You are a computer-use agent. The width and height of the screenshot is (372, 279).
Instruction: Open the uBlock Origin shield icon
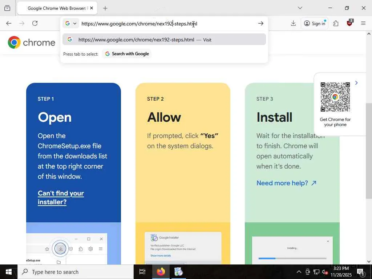tap(349, 23)
